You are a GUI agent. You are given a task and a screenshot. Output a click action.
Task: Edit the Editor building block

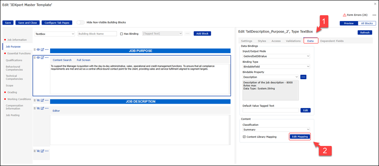pyautogui.click(x=42, y=108)
